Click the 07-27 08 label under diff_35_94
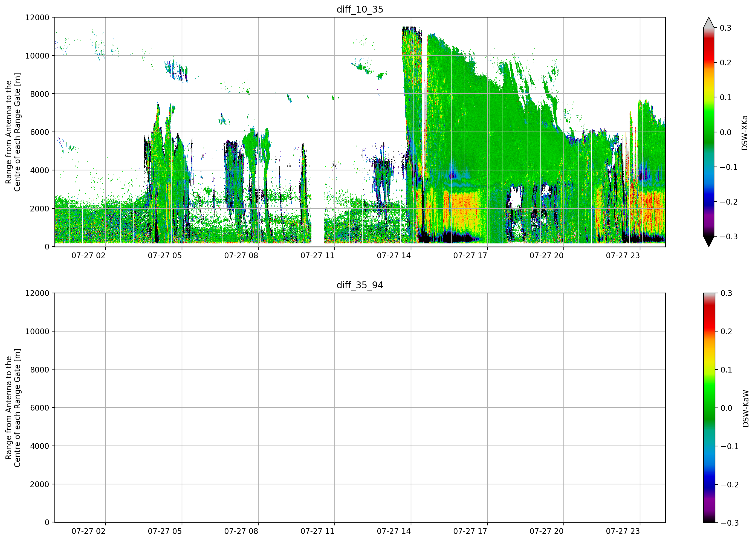This screenshot has height=541, width=755. click(x=241, y=531)
